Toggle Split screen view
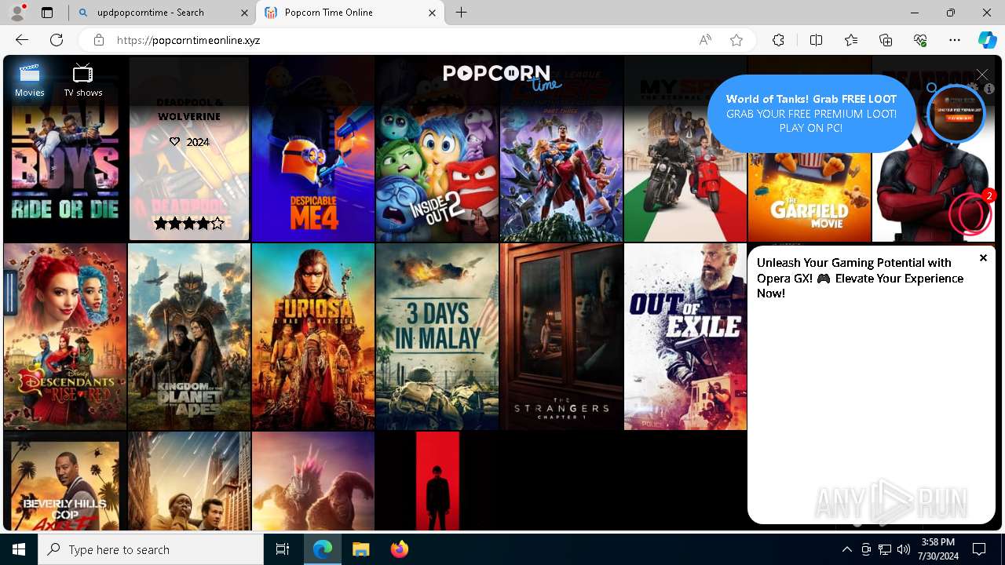 coord(816,40)
